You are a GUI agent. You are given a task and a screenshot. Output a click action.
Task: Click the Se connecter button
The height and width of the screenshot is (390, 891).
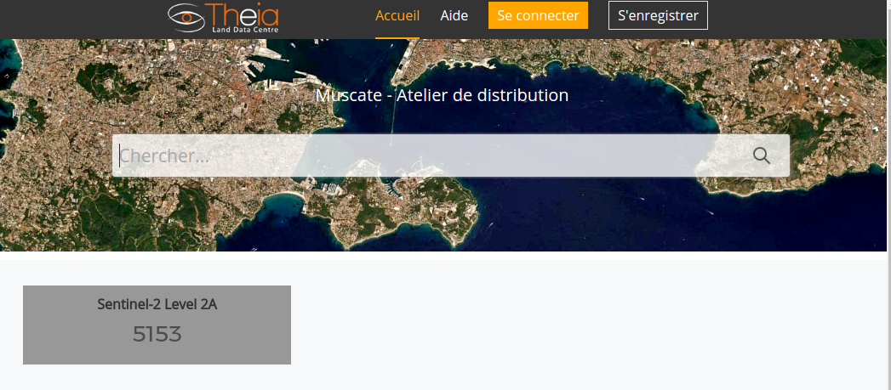click(x=538, y=15)
